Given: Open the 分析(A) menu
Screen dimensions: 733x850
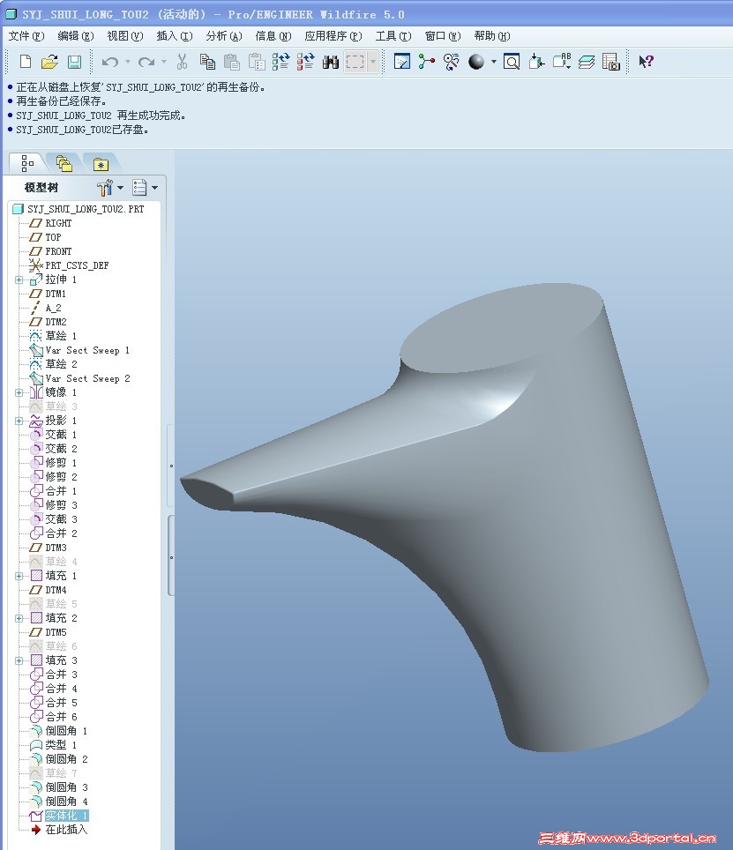Looking at the screenshot, I should pyautogui.click(x=223, y=36).
